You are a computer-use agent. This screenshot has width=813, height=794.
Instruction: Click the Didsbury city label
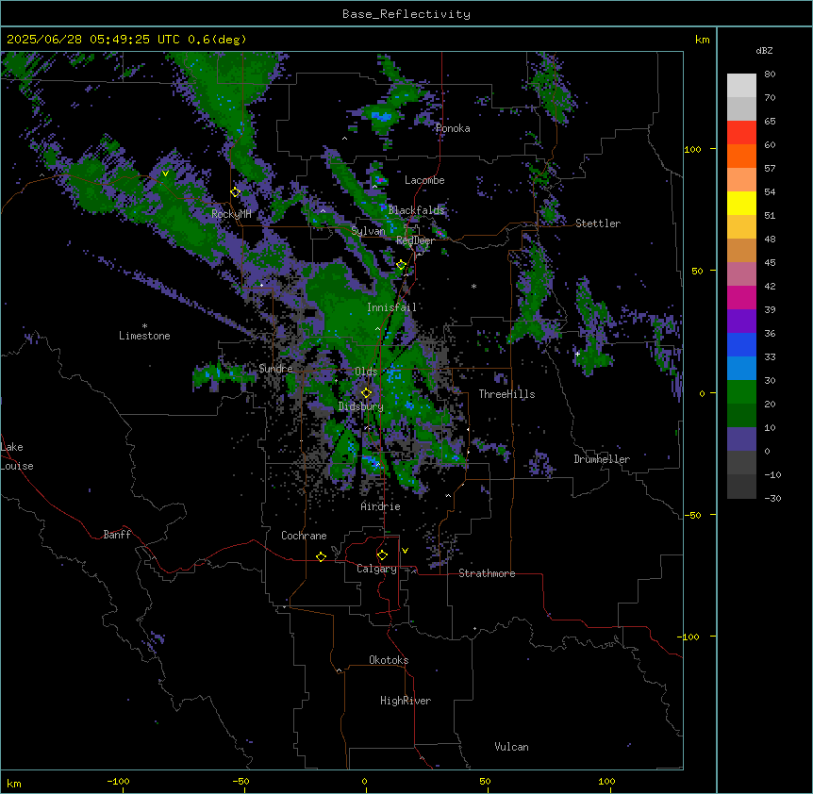[x=361, y=406]
